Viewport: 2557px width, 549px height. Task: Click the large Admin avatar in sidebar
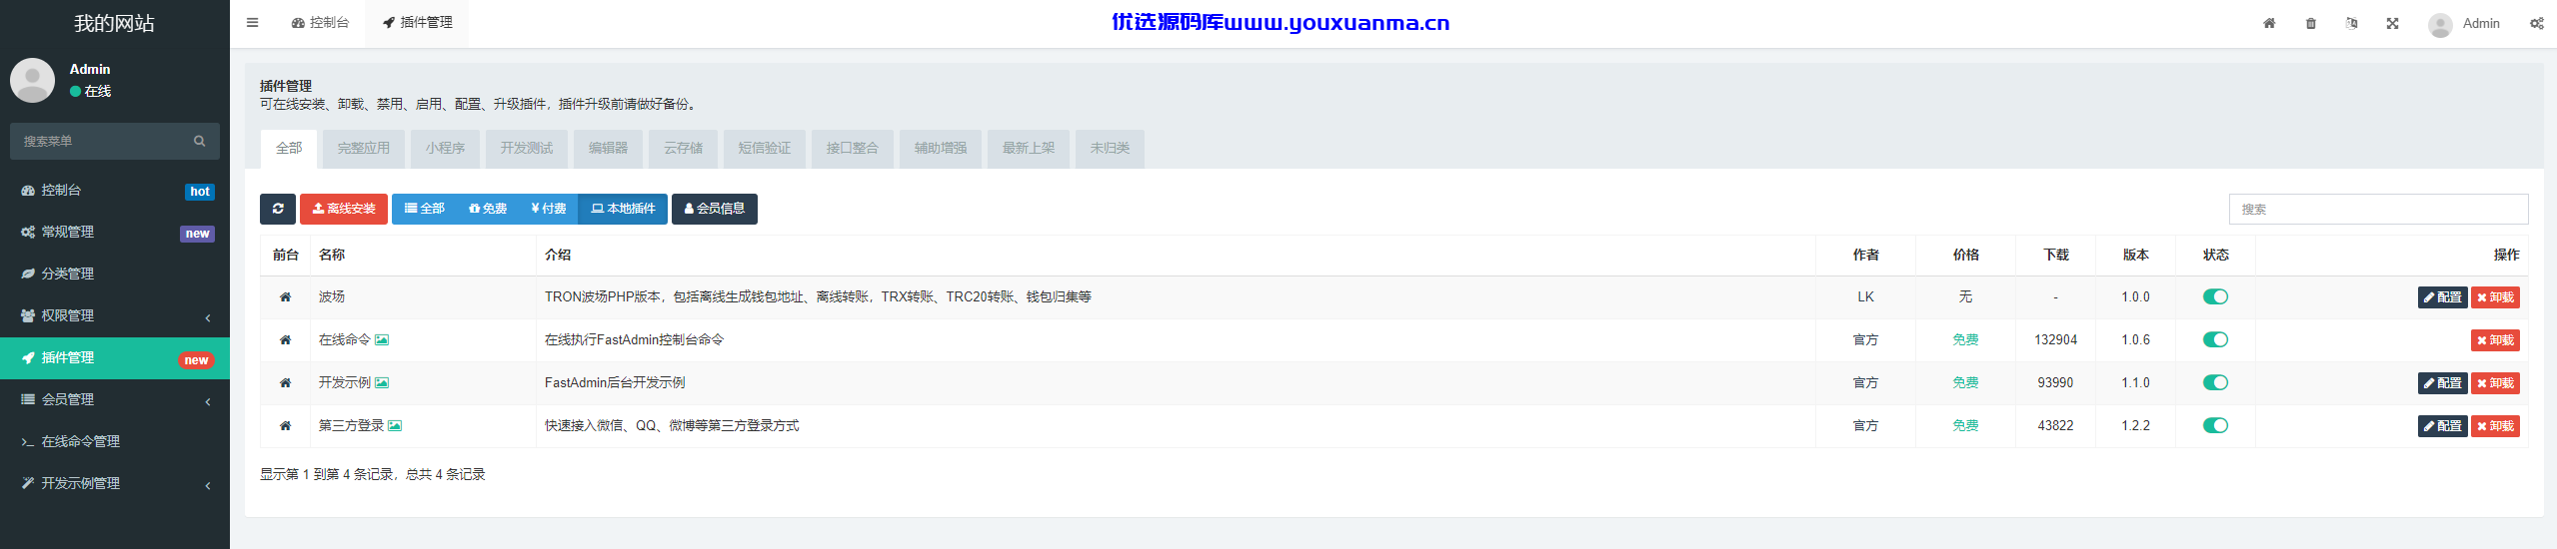pyautogui.click(x=32, y=80)
